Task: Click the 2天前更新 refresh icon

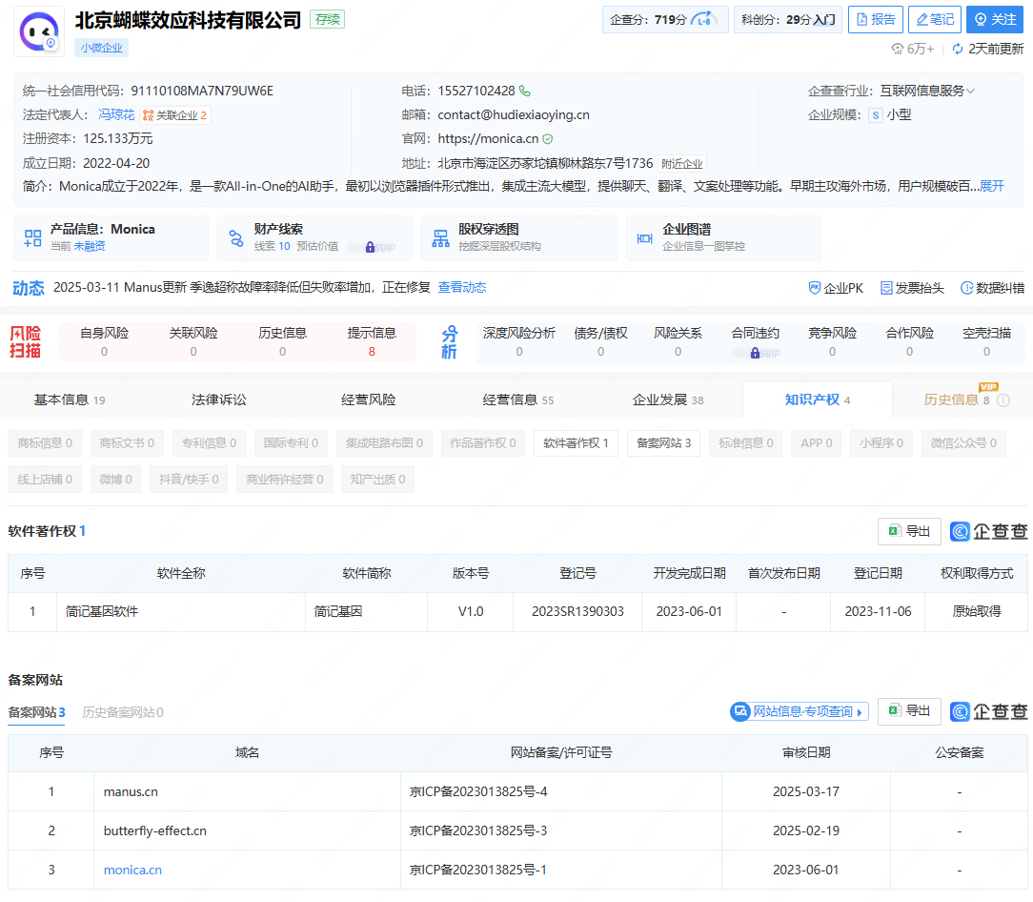Action: [x=958, y=49]
